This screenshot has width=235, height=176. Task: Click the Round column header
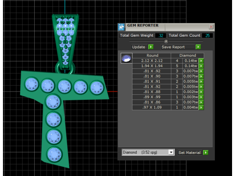click(x=152, y=55)
